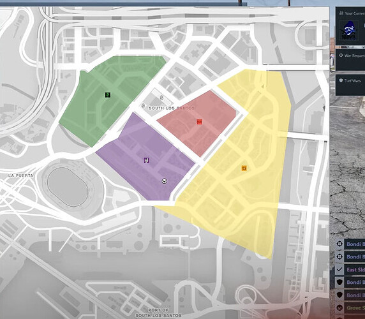Click the green turf gang icon
365x319 pixels.
click(108, 94)
